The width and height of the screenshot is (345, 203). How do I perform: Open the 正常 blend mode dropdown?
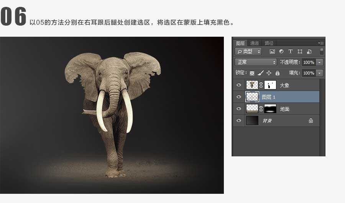coord(256,62)
